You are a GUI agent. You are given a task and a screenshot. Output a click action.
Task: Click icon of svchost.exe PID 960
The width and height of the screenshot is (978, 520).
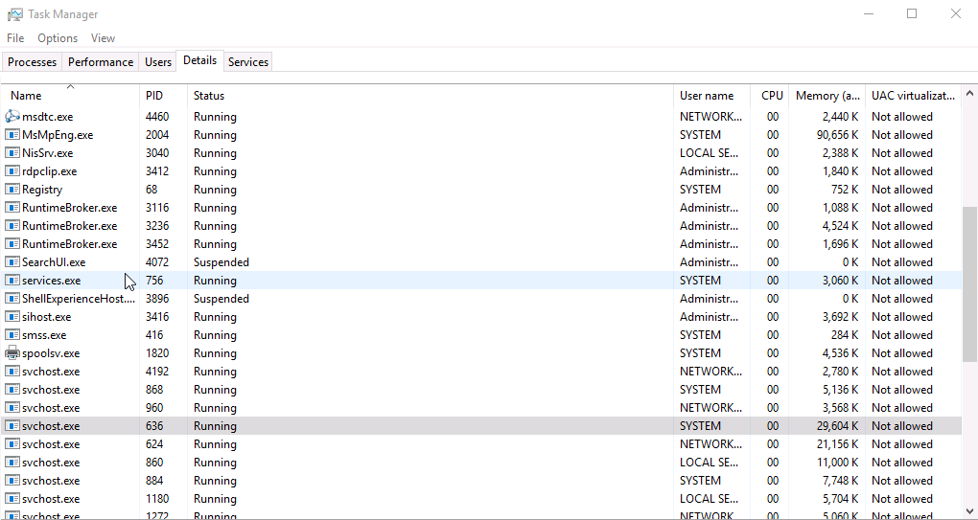tap(12, 408)
